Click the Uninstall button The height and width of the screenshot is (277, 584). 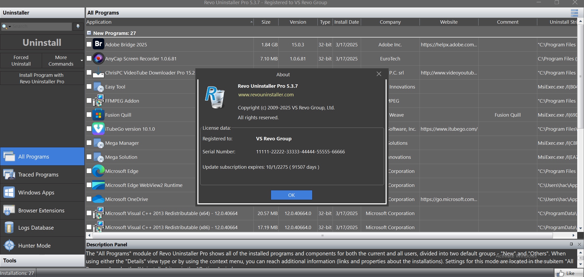42,42
